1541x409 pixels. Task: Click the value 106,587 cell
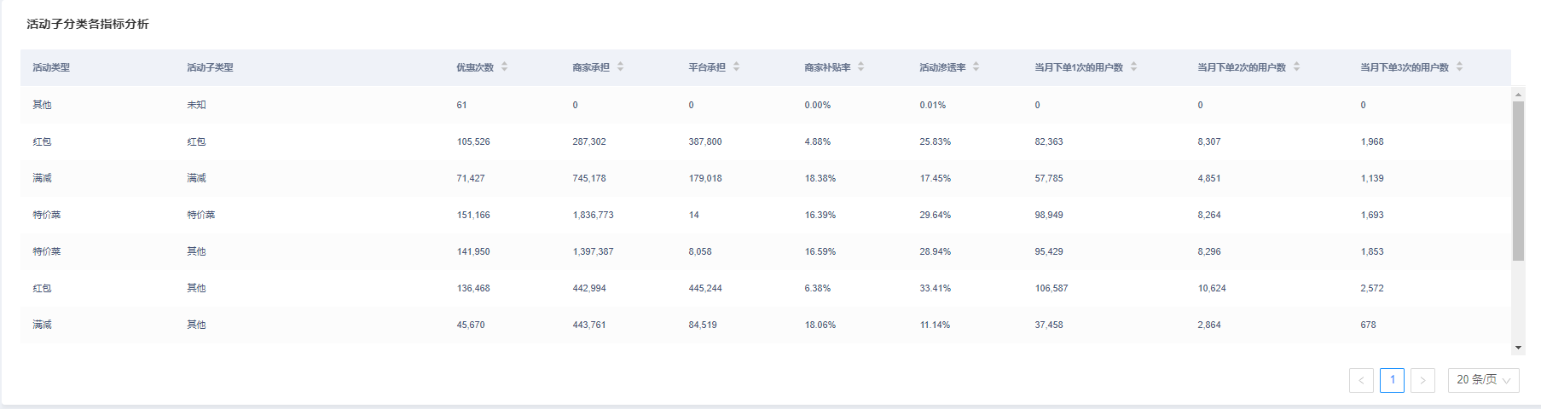pos(1051,288)
